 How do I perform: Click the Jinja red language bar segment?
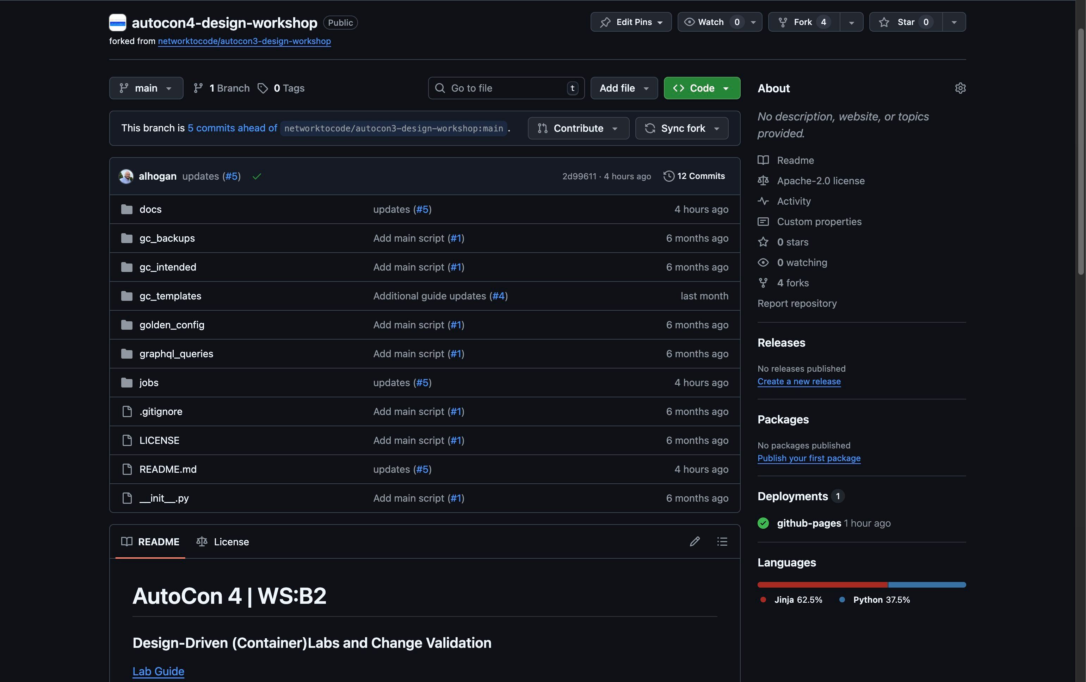point(822,585)
